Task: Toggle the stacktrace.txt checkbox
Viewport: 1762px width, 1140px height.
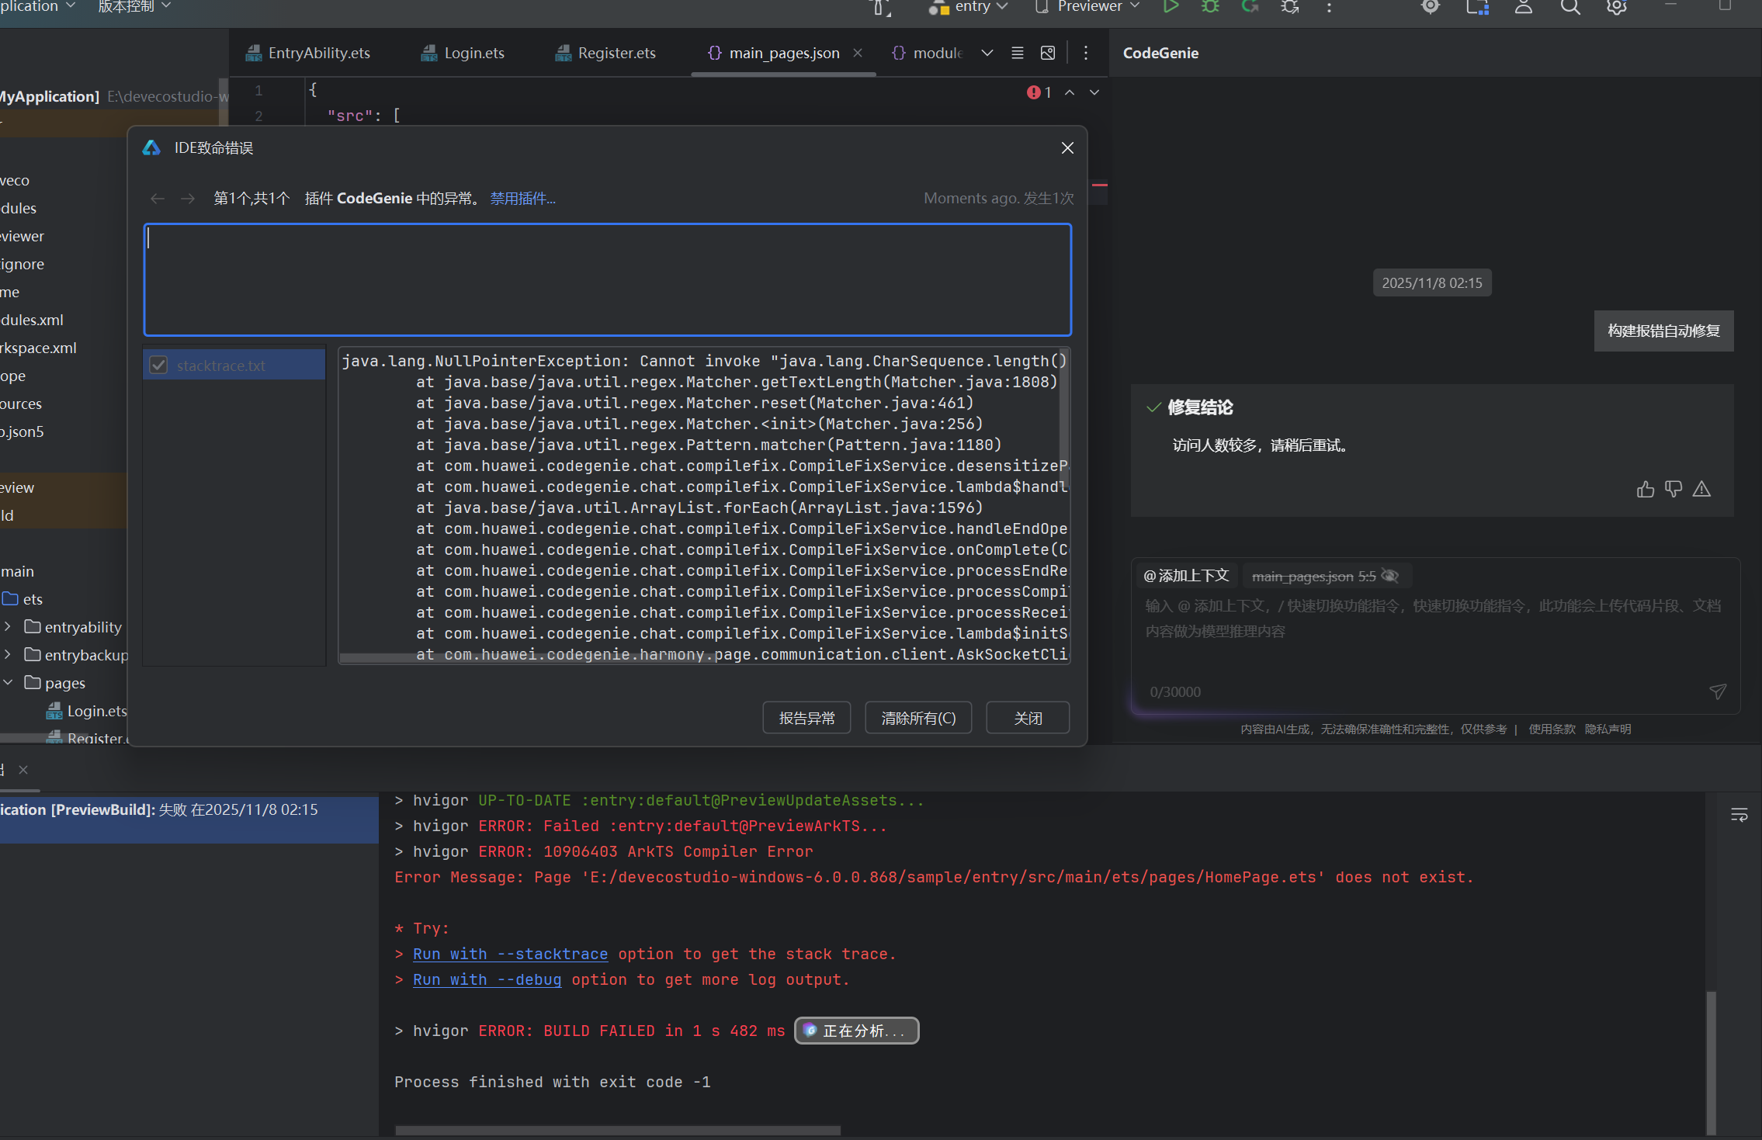Action: (158, 366)
